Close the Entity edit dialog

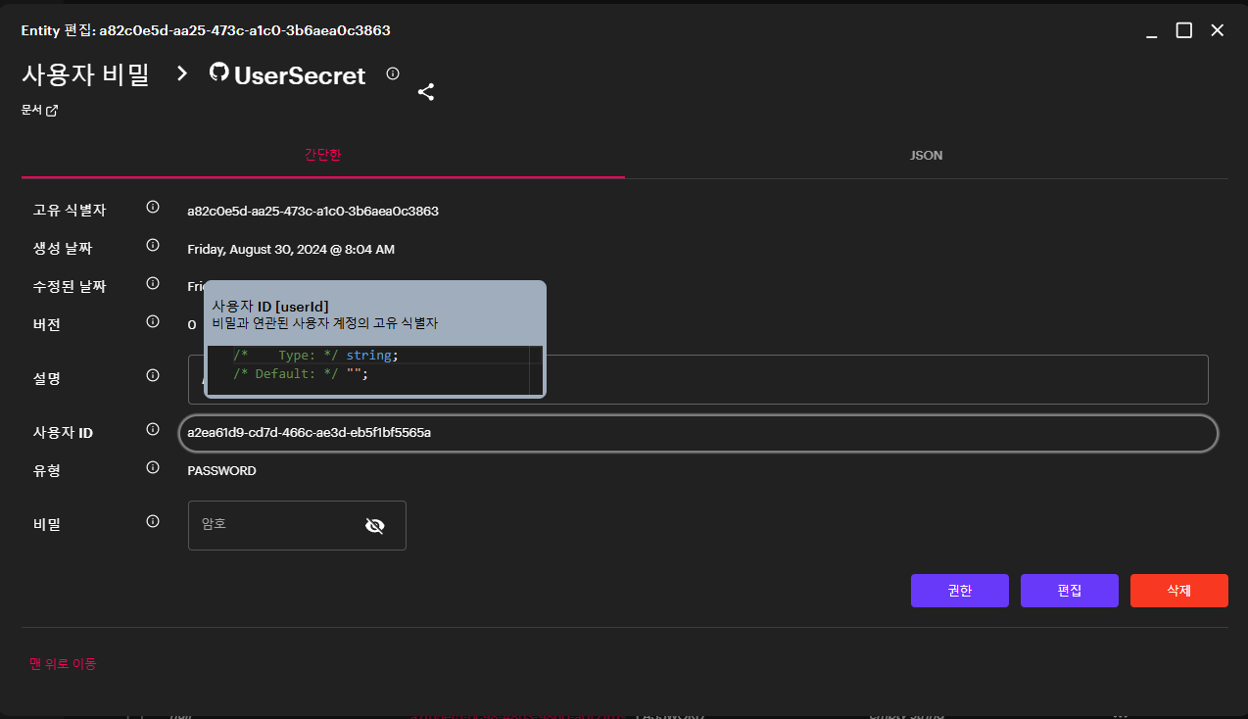coord(1218,30)
